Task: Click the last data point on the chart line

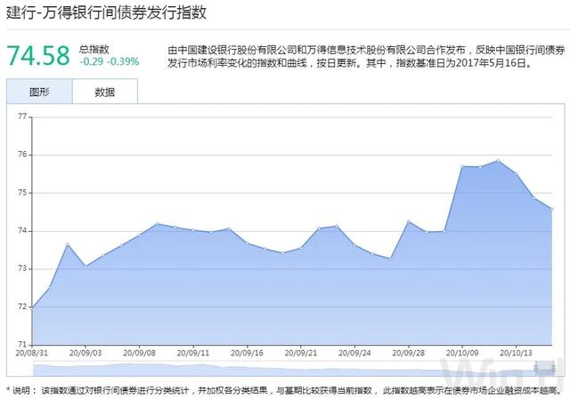Action: pos(552,209)
